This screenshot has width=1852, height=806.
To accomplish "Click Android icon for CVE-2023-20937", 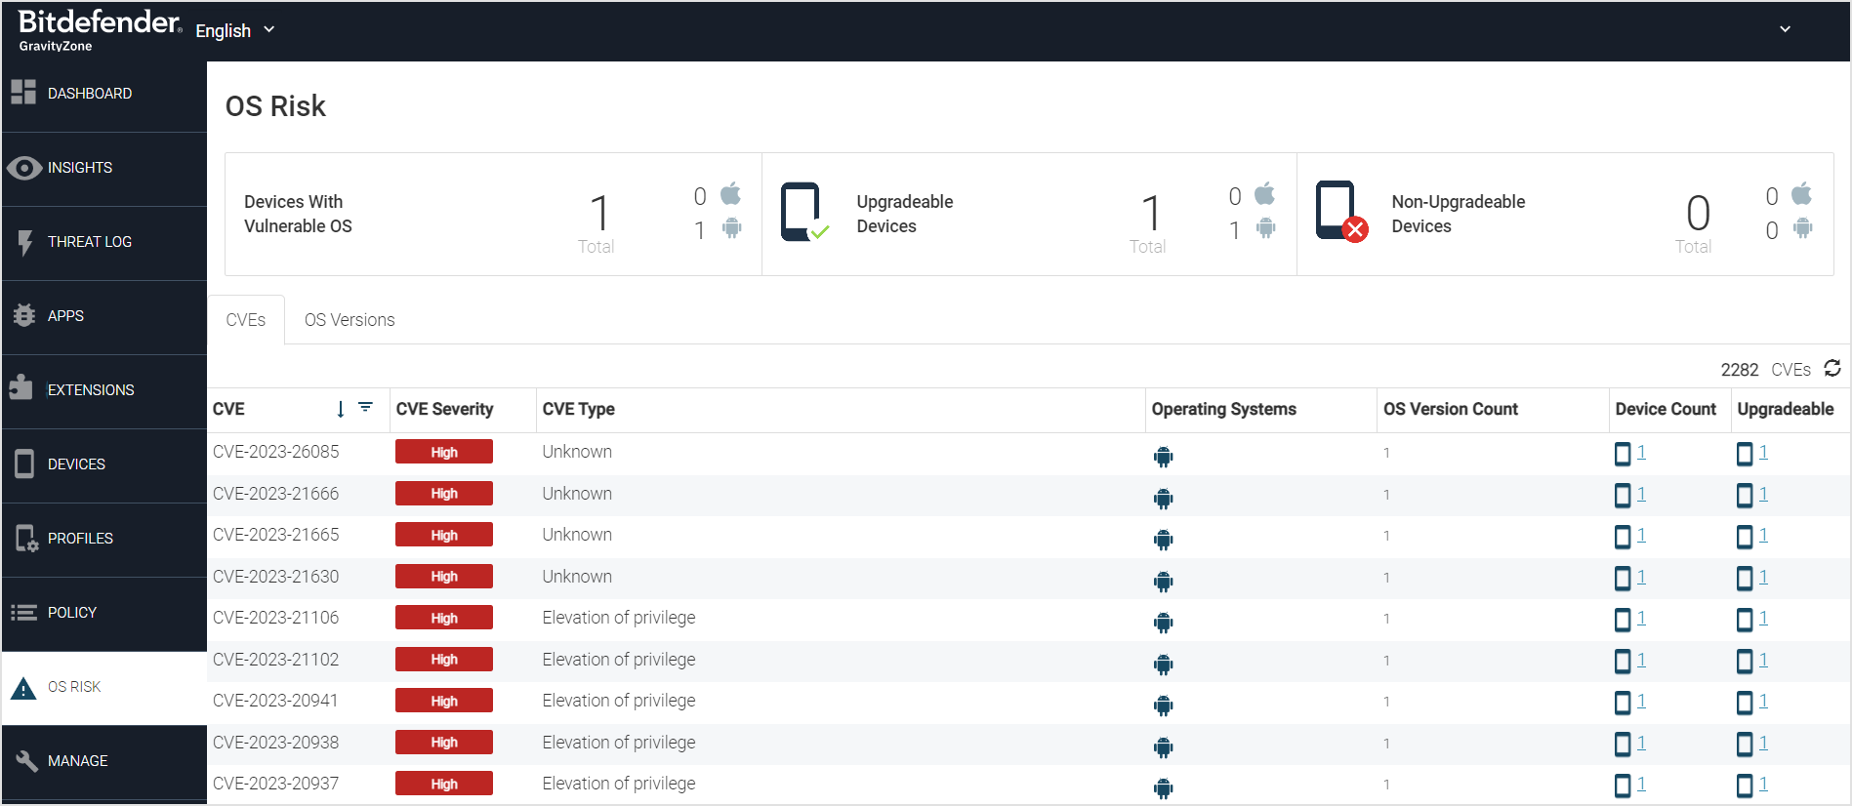I will [x=1164, y=788].
